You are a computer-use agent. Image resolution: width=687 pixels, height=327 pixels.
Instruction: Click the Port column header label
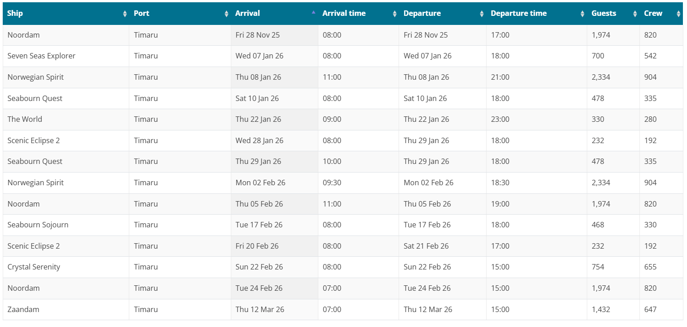tap(141, 14)
